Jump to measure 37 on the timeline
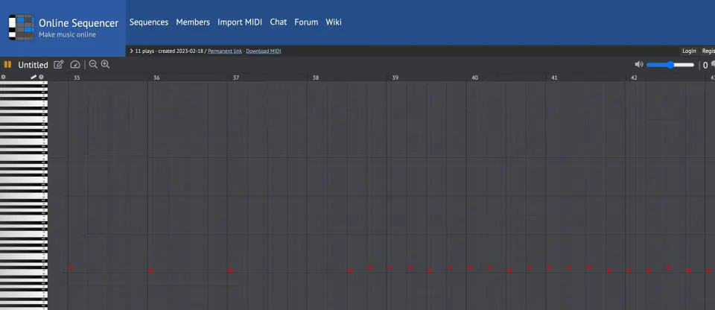Viewport: 715px width, 310px height. pos(236,77)
